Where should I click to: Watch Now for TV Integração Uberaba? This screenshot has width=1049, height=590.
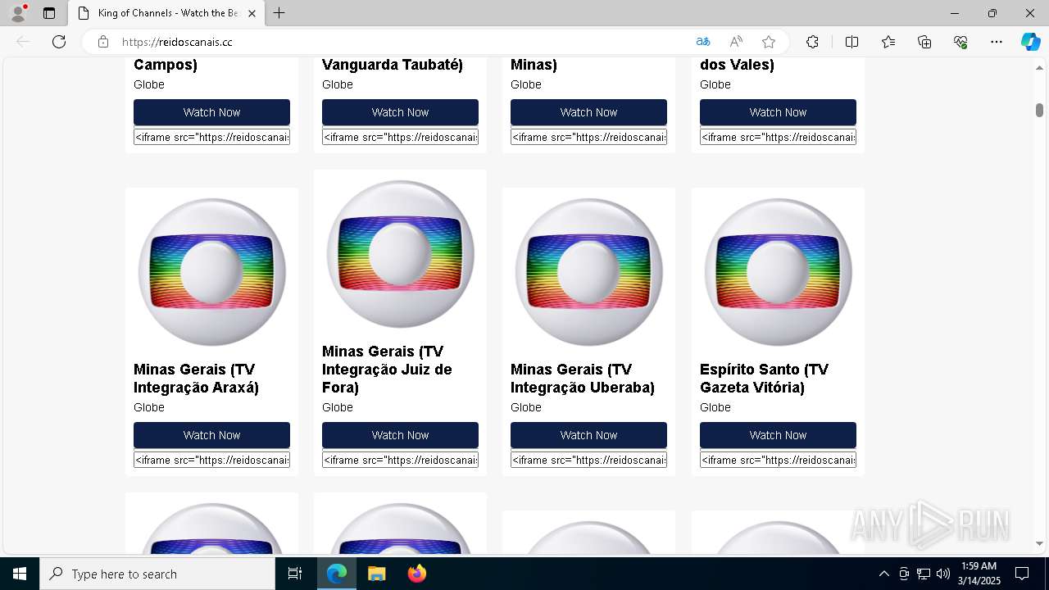(588, 435)
